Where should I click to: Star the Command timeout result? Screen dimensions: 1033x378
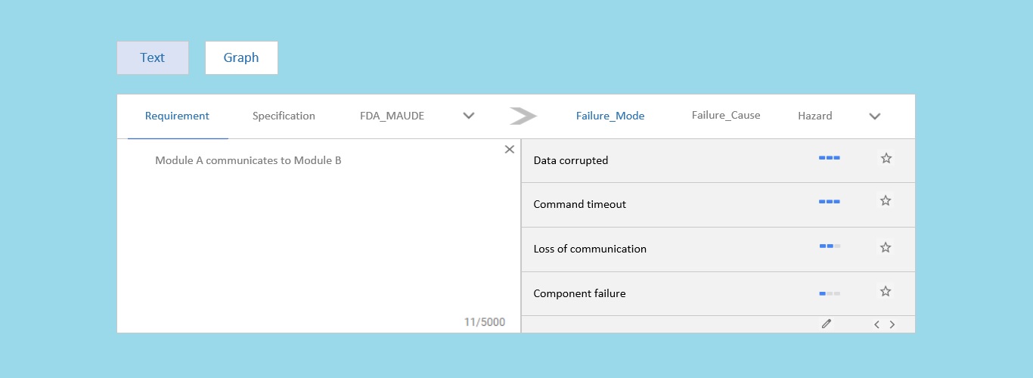pyautogui.click(x=886, y=201)
